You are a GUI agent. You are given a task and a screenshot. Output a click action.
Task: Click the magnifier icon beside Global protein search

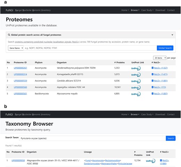coord(9,35)
